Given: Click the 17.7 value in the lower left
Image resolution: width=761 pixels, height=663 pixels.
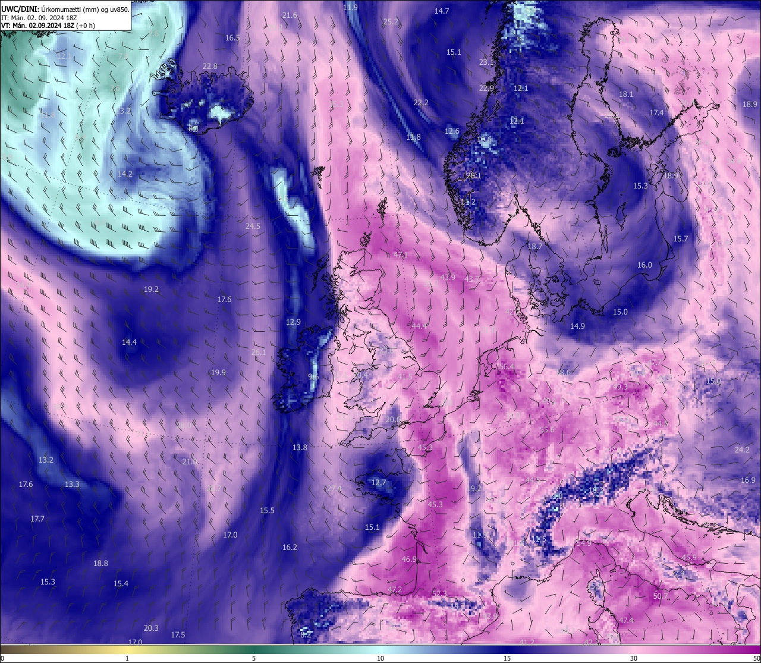Looking at the screenshot, I should point(37,519).
